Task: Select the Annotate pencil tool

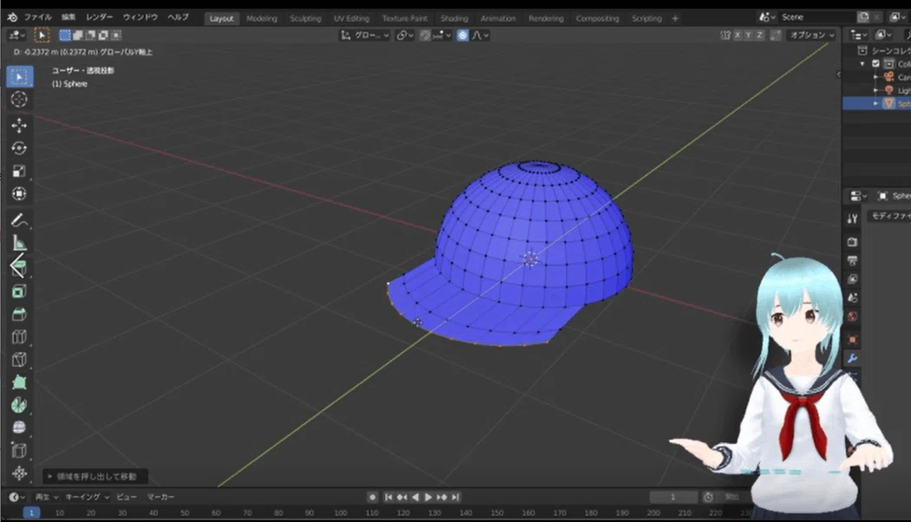Action: [19, 220]
